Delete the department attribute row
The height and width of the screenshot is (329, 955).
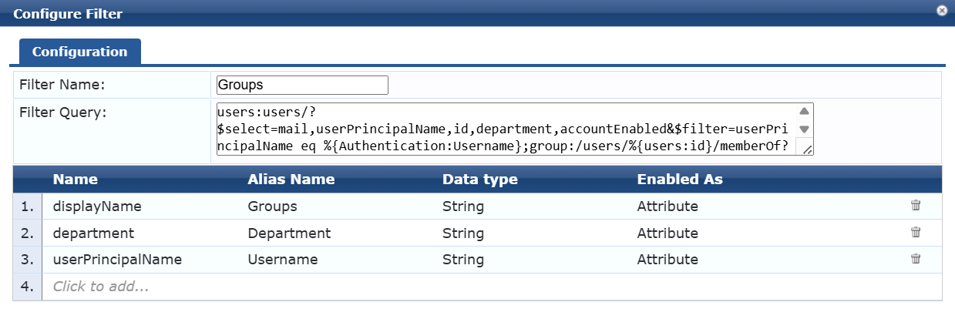point(916,233)
